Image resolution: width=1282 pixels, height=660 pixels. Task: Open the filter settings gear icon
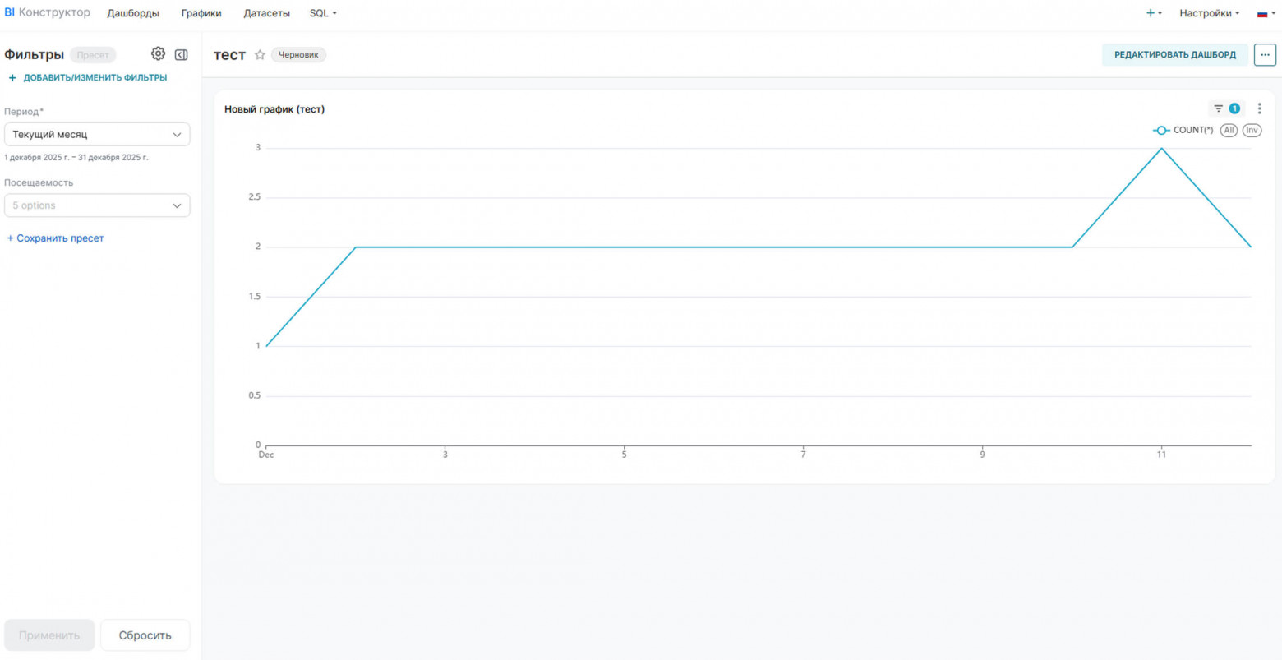tap(158, 54)
